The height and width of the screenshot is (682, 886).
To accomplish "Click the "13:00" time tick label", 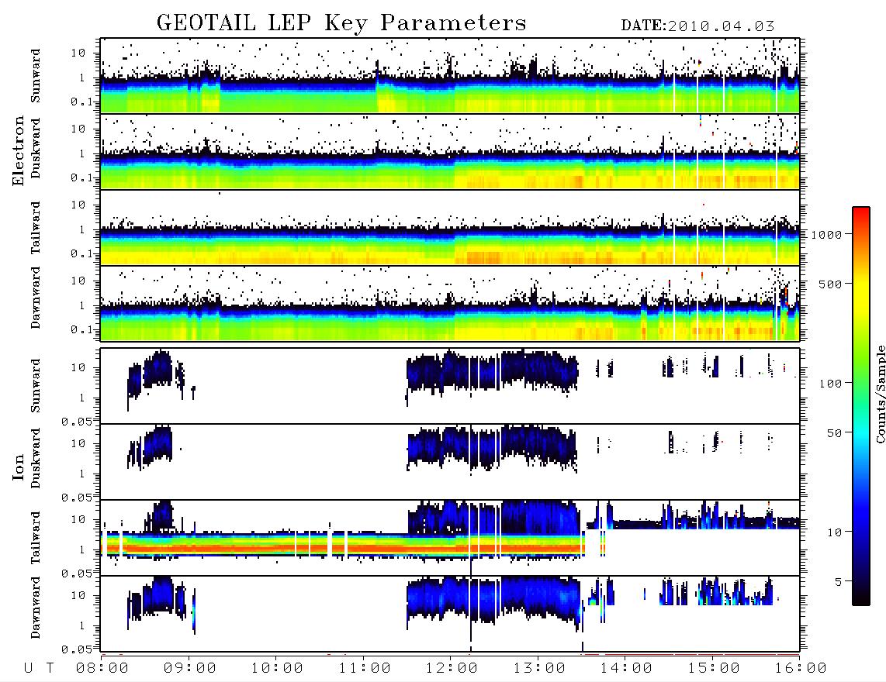I will tap(539, 669).
